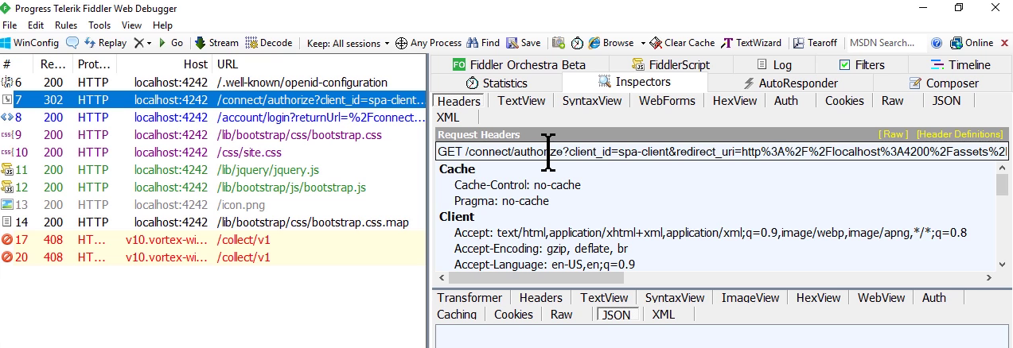Viewport: 1013px width, 348px height.
Task: Open the Filters tab
Action: [x=862, y=65]
